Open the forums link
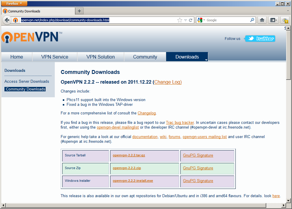The height and width of the screenshot is (209, 292). pyautogui.click(x=174, y=137)
